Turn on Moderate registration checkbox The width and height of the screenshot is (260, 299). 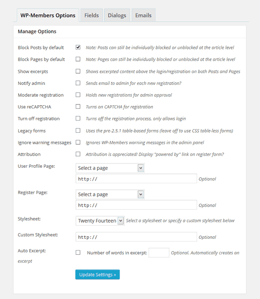tap(78, 94)
